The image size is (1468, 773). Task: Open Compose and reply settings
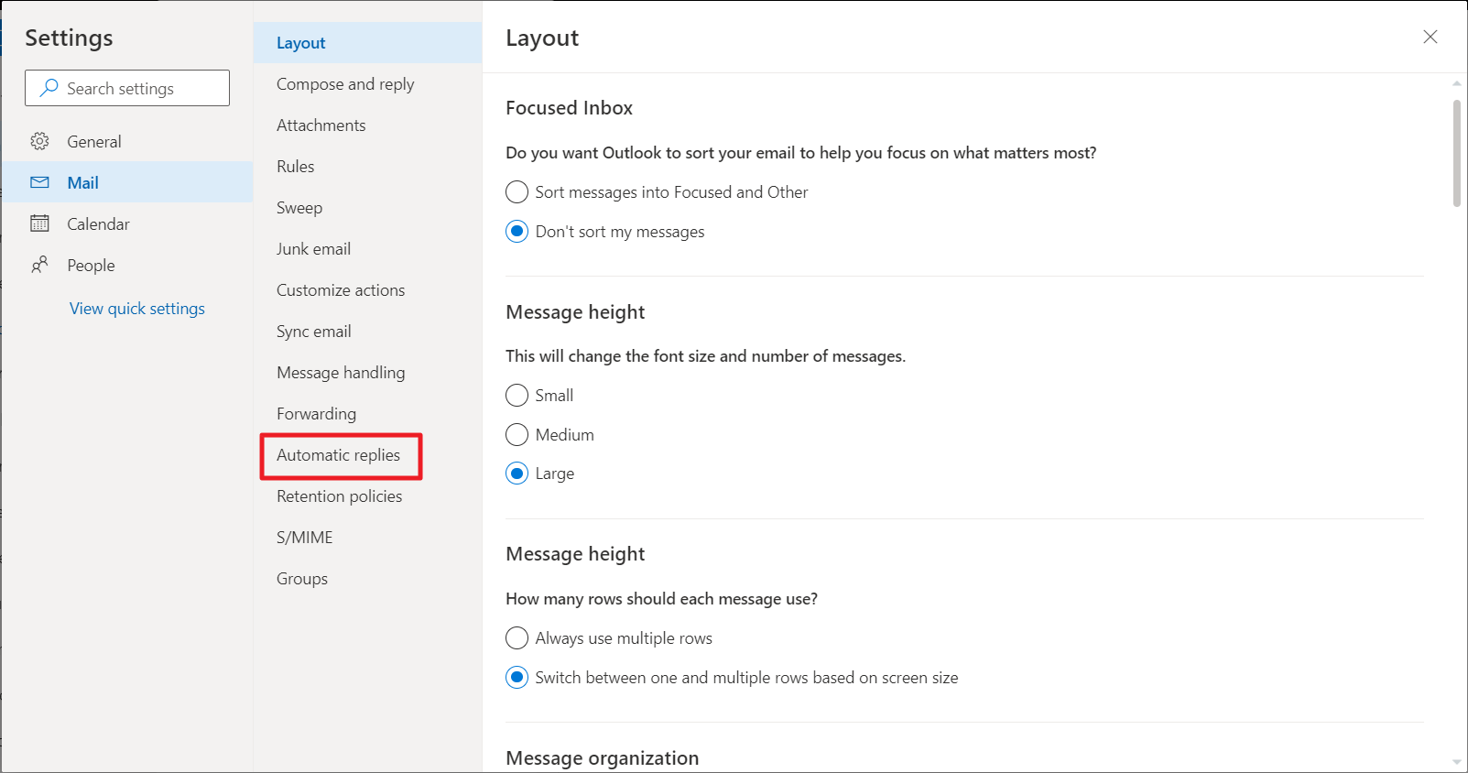click(x=367, y=84)
